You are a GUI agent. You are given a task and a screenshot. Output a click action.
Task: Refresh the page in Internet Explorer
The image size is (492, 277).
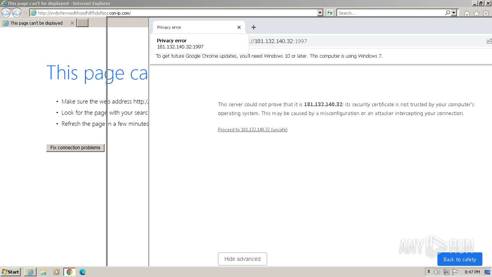330,13
